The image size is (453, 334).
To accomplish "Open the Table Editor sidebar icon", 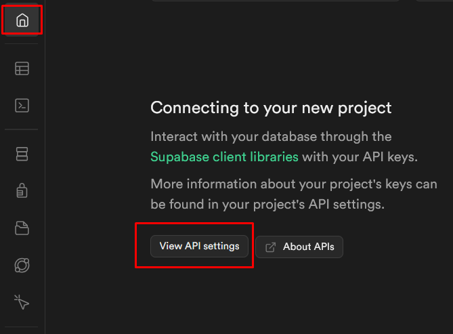I will coord(22,68).
